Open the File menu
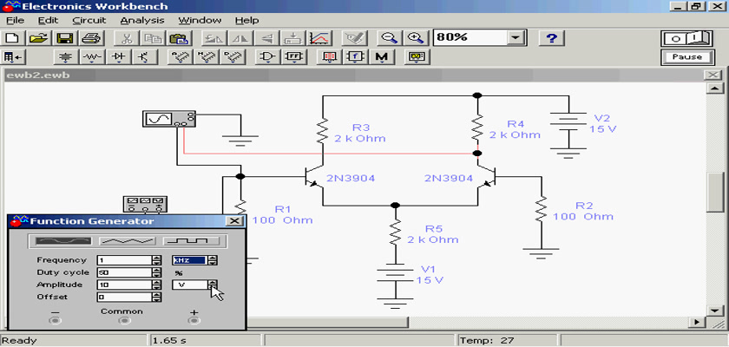729x347 pixels. point(15,21)
